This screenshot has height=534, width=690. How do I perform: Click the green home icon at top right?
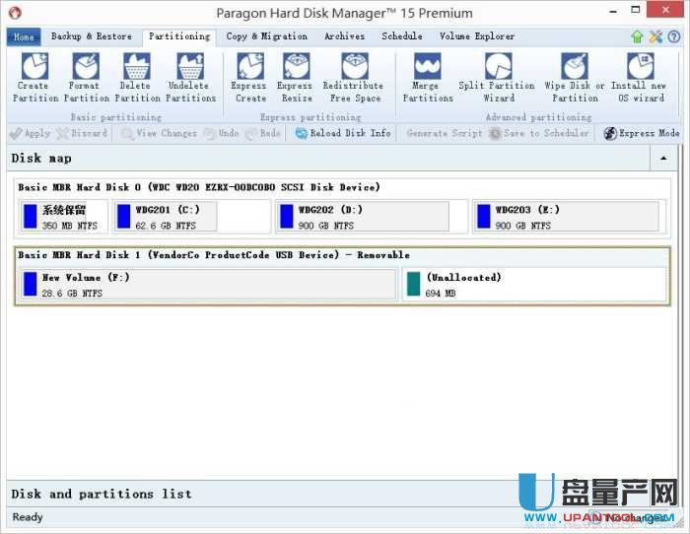click(x=638, y=36)
